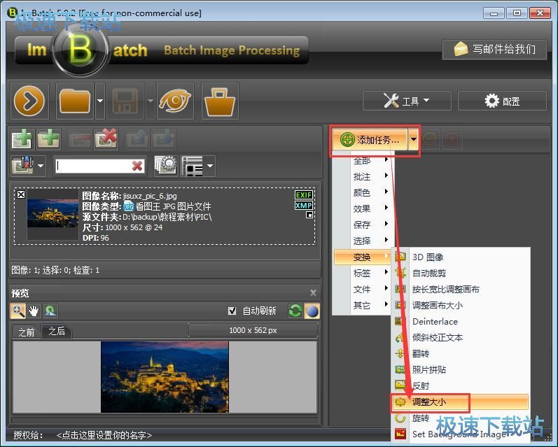Click the remove image minus icon
The width and height of the screenshot is (558, 447).
pyautogui.click(x=79, y=139)
